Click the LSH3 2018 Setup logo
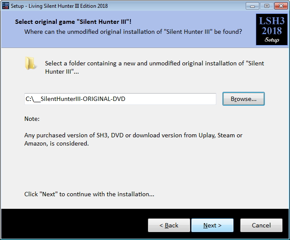Screen dimensions: 290x240 (x=271, y=29)
